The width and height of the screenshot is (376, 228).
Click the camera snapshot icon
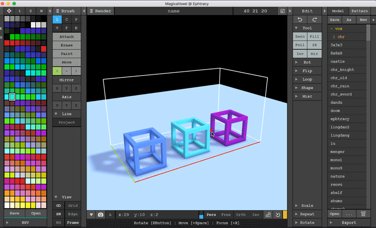click(101, 214)
